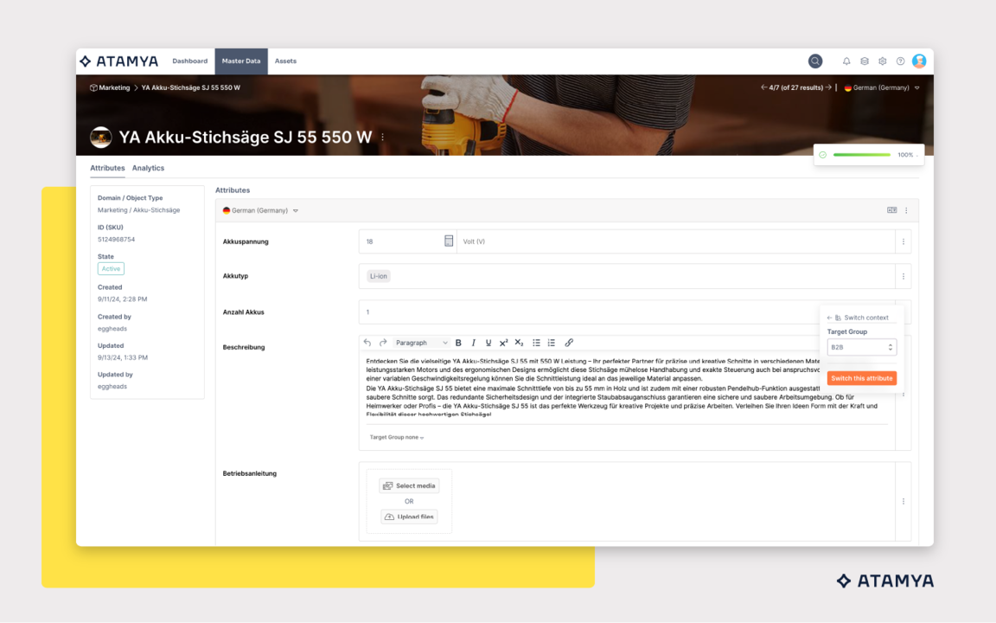Image resolution: width=996 pixels, height=623 pixels.
Task: Click the Active state badge
Action: point(112,269)
